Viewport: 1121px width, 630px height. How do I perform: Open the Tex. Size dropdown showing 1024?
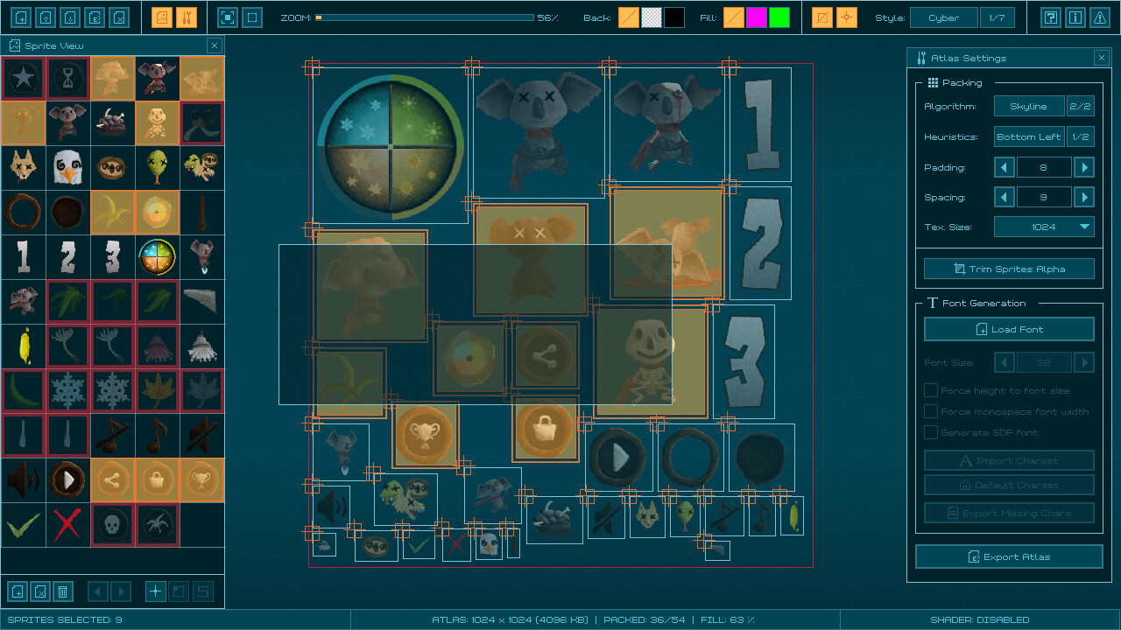[1044, 227]
